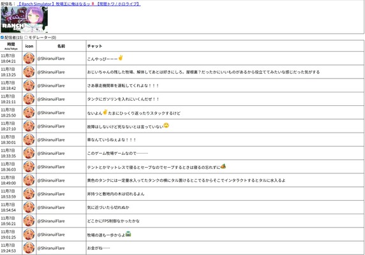365x255 pixels.
Task: Click the chat text 牧場の道も一歩からよ
Action: (x=107, y=235)
